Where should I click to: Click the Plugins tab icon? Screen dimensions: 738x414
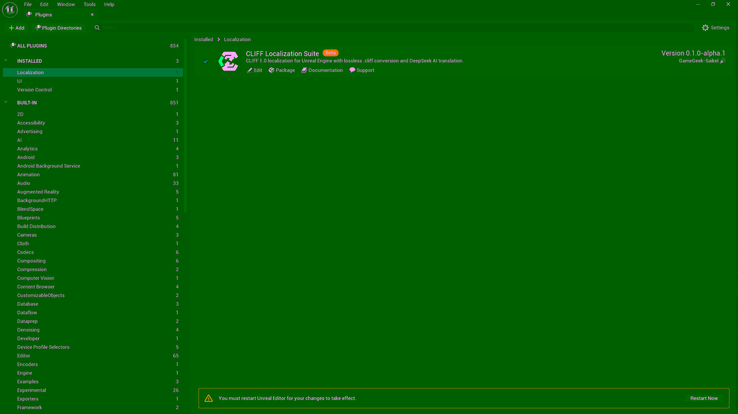29,14
